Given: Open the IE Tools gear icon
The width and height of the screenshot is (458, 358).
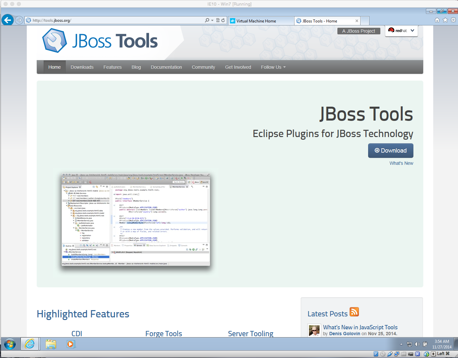Looking at the screenshot, I should click(x=453, y=20).
